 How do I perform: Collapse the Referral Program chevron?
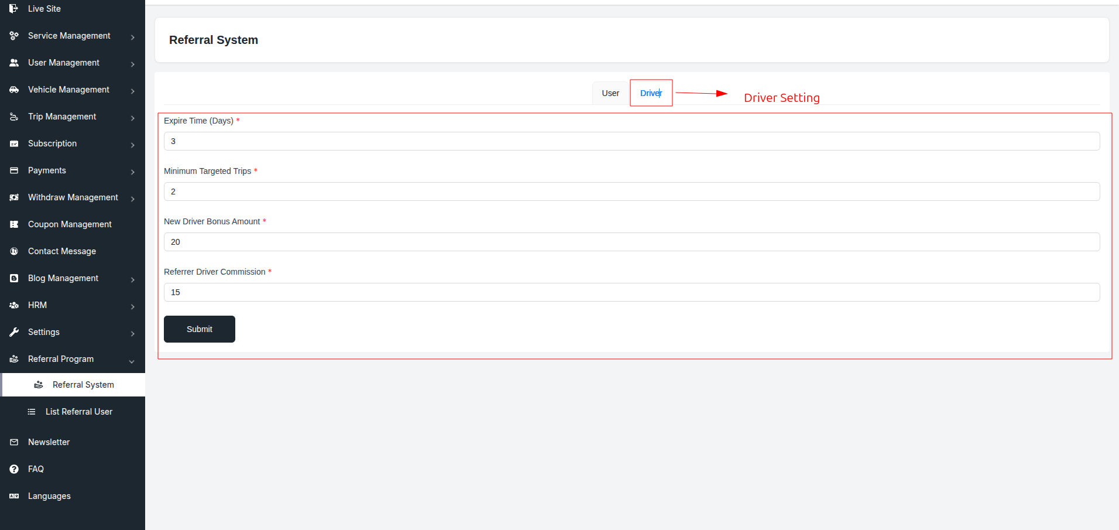pos(132,361)
